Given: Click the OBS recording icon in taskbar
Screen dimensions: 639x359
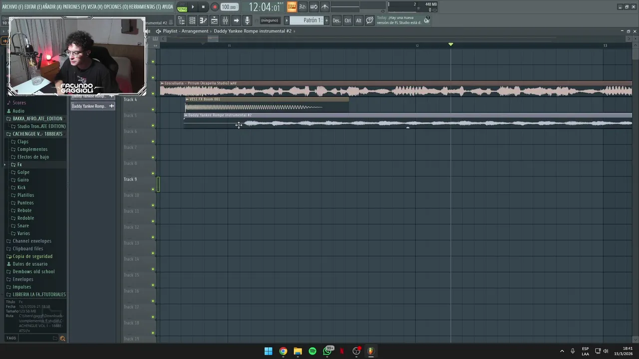Looking at the screenshot, I should coord(356,351).
